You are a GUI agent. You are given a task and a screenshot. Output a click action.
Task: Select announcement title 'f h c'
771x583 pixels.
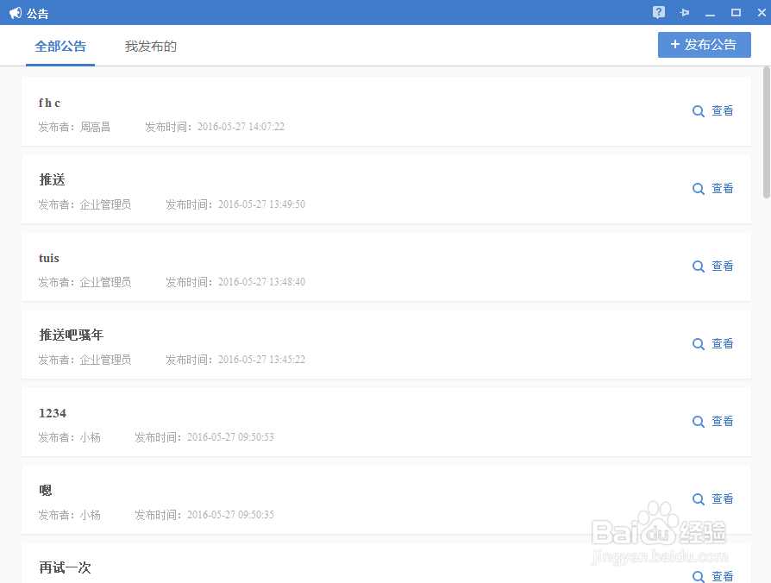pyautogui.click(x=49, y=103)
